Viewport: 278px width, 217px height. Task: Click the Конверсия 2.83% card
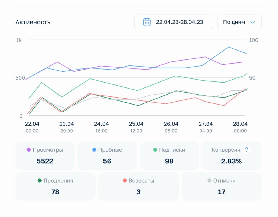point(231,156)
